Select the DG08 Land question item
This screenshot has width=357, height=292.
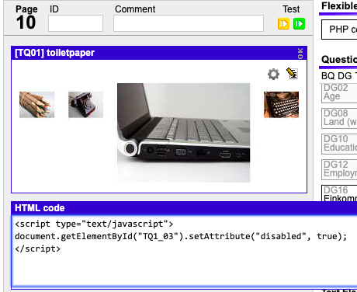(339, 118)
